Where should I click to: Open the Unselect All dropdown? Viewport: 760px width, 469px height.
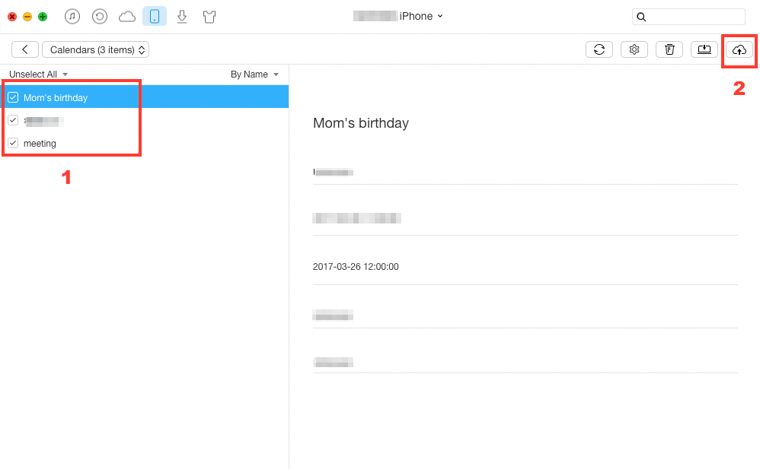[38, 74]
